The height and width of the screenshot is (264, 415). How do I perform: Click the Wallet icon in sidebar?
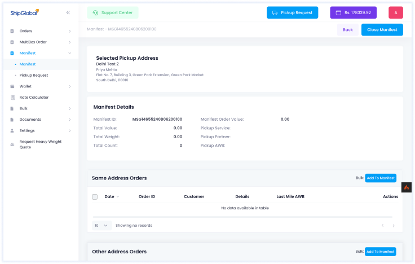(x=12, y=86)
